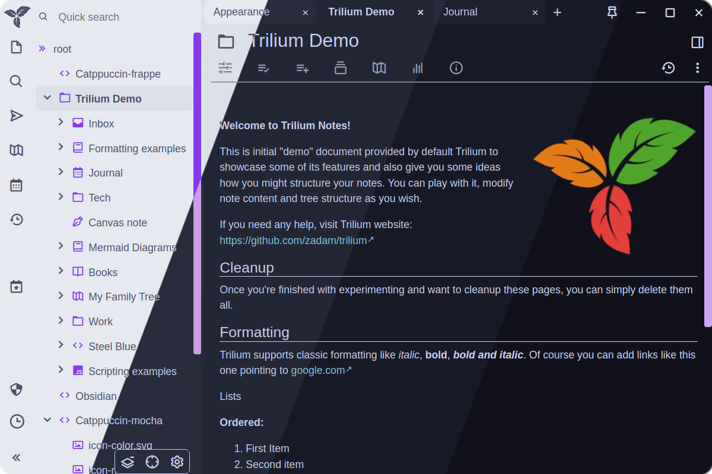The width and height of the screenshot is (712, 474).
Task: Collapse the note tree using the layers icon
Action: pos(128,462)
